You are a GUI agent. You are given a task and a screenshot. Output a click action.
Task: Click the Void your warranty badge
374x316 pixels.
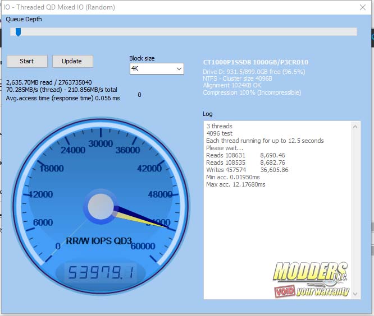pos(312,291)
